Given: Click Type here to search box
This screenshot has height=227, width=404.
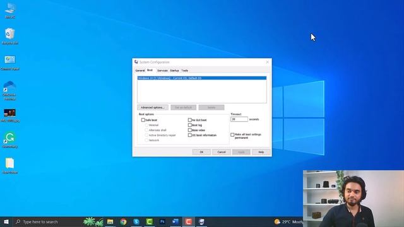Looking at the screenshot, I should tap(47, 221).
